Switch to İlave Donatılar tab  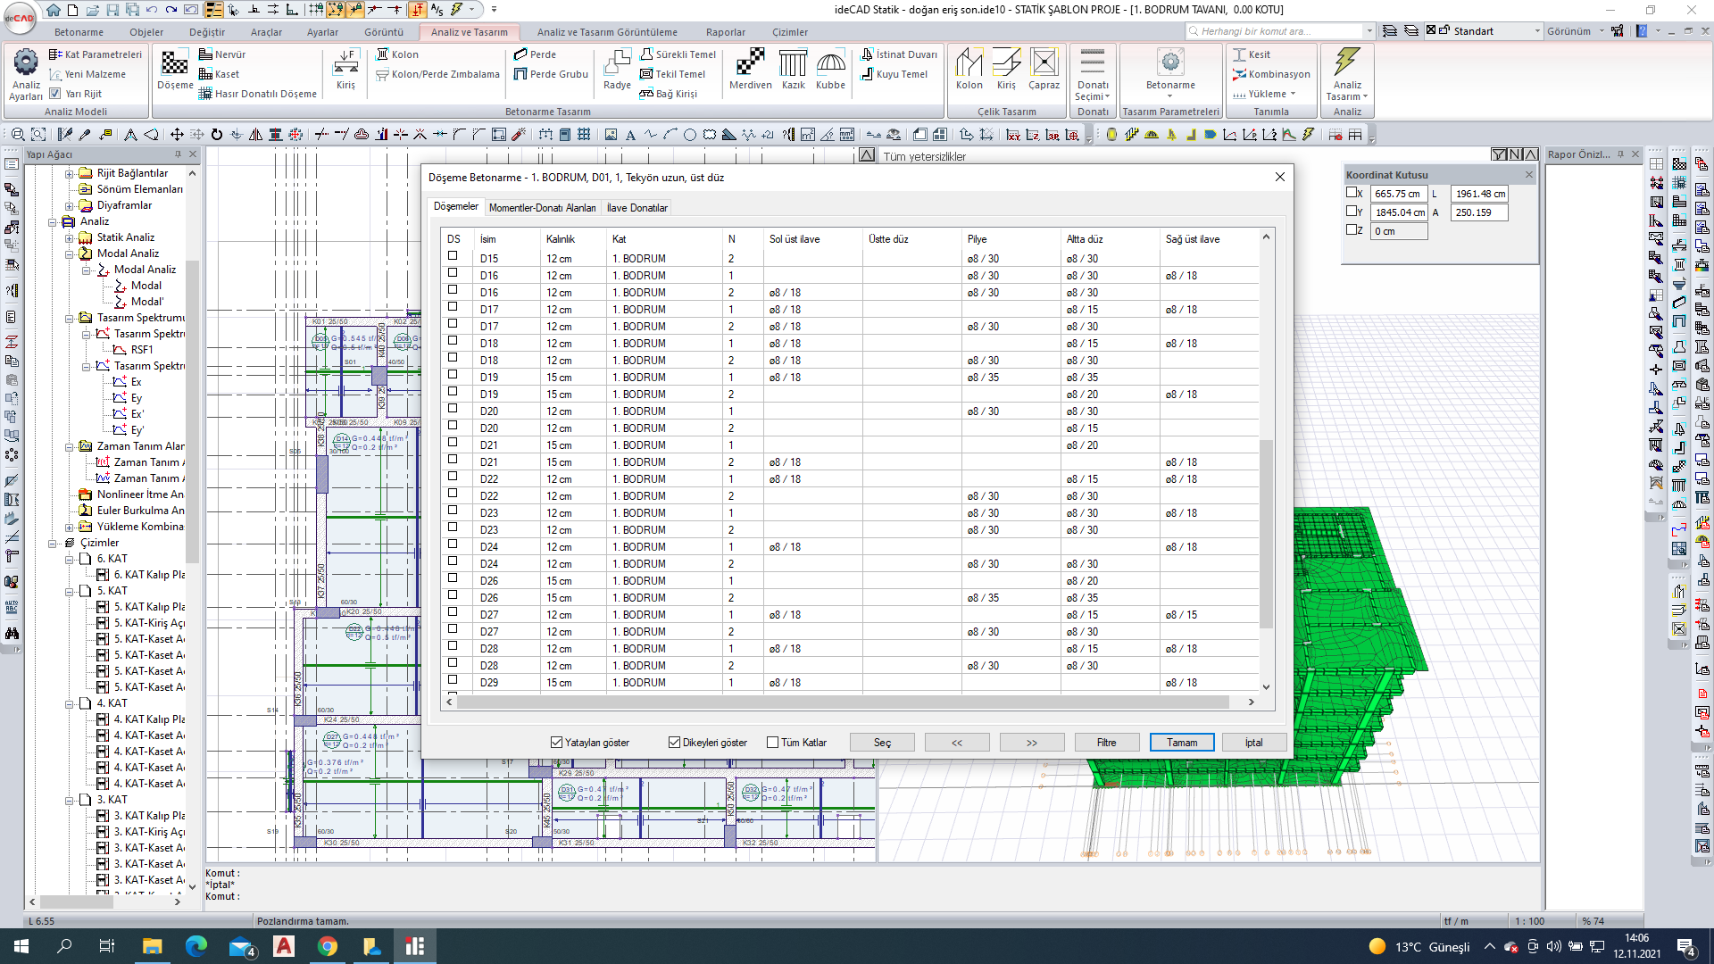[x=637, y=208]
